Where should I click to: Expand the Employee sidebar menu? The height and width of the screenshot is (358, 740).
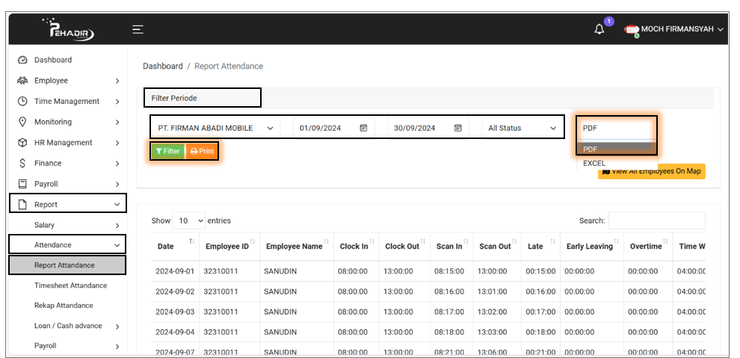(67, 81)
